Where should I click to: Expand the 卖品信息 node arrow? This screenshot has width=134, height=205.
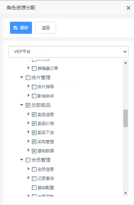click(x=29, y=114)
